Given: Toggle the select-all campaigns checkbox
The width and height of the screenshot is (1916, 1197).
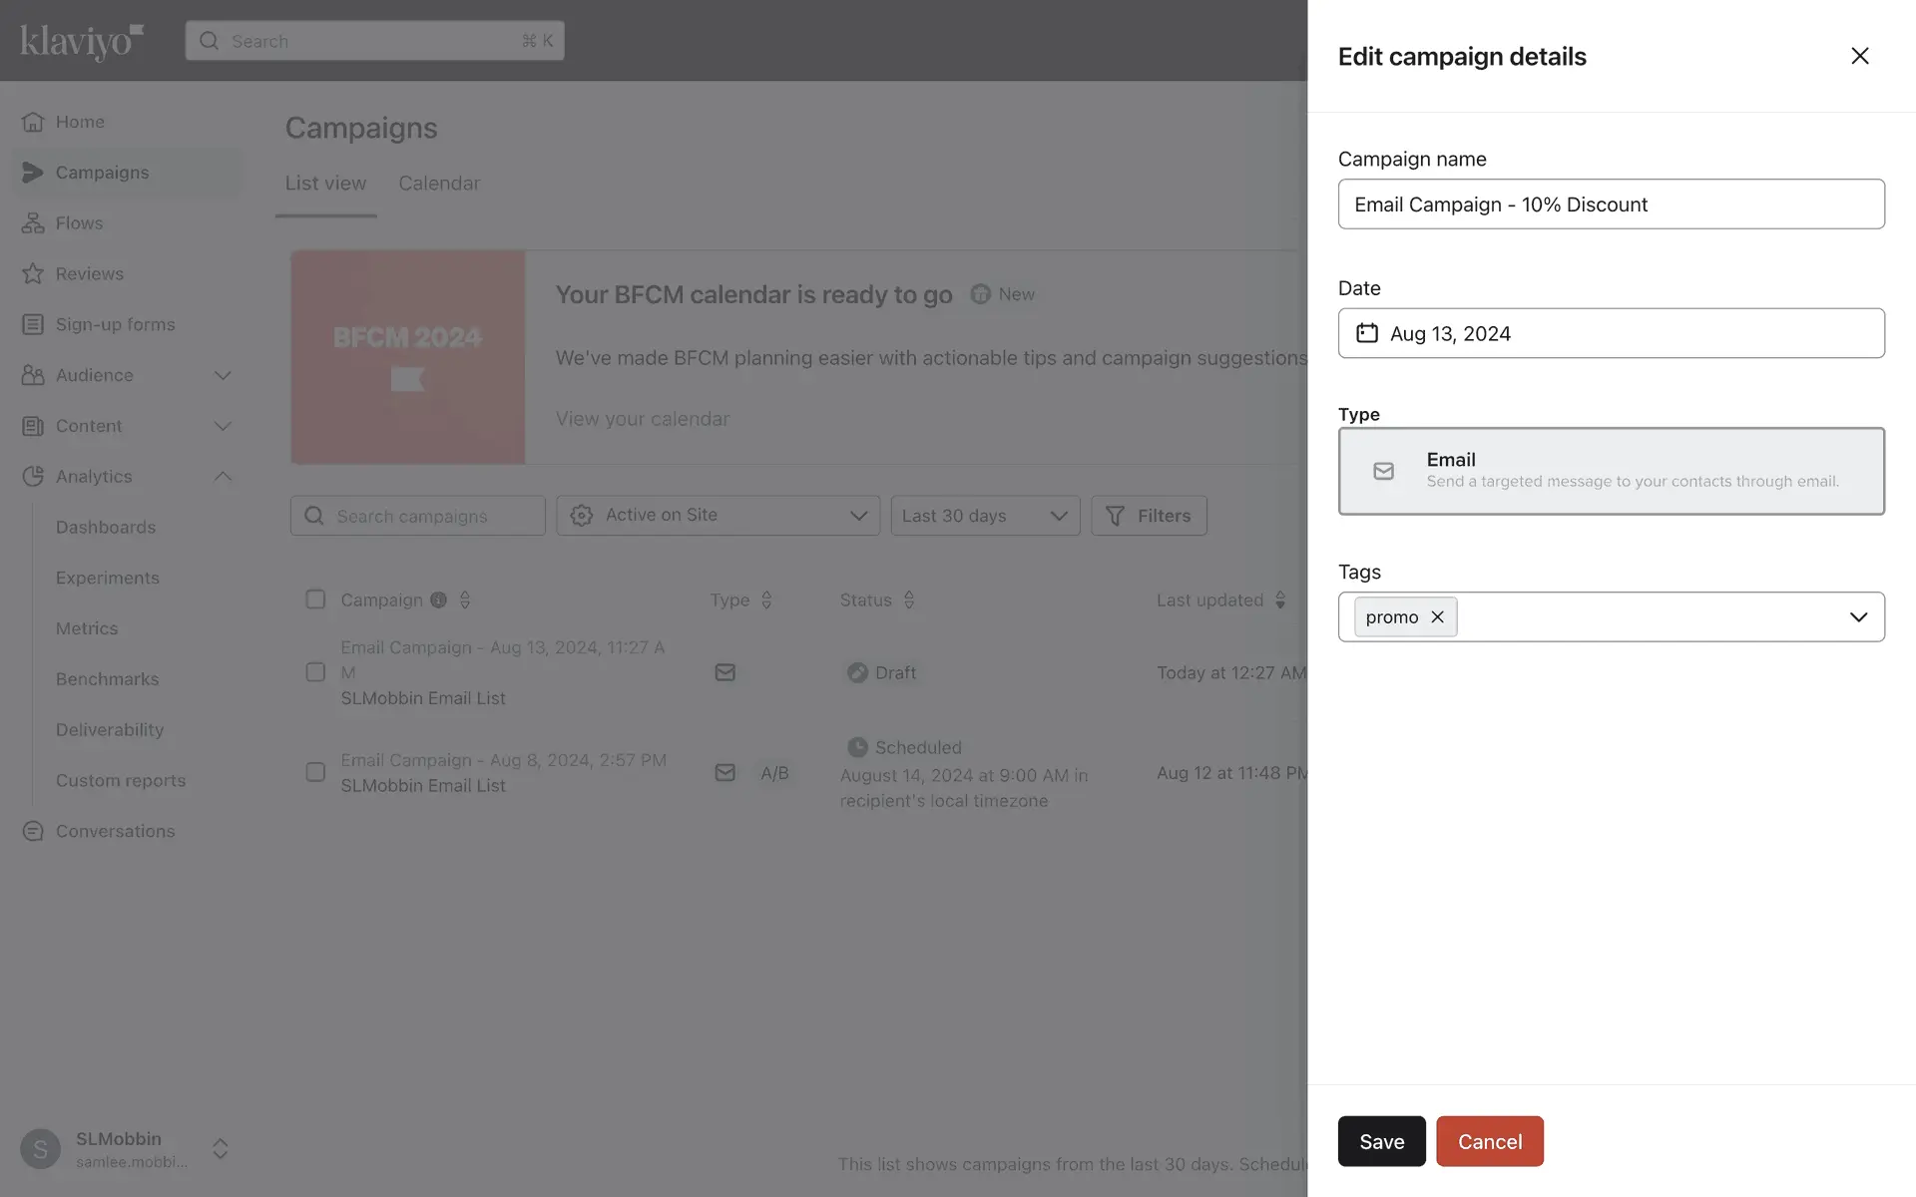Looking at the screenshot, I should pyautogui.click(x=315, y=599).
